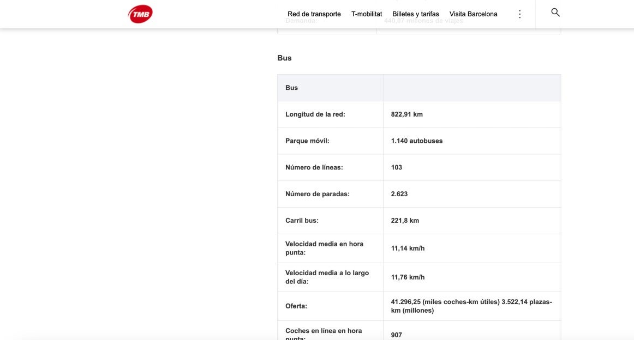Select the 2.623 stops value
This screenshot has height=340, width=634.
tap(399, 194)
